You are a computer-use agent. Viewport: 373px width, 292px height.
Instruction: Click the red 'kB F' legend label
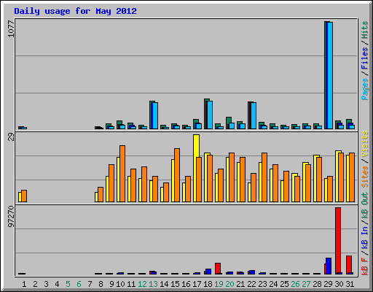click(x=364, y=266)
